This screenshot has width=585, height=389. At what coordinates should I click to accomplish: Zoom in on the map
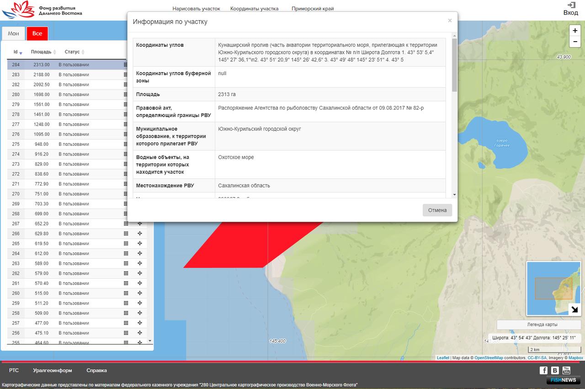(575, 31)
